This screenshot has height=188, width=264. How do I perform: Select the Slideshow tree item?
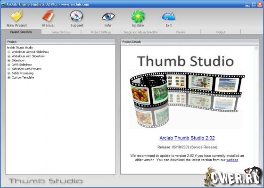coord(18,60)
